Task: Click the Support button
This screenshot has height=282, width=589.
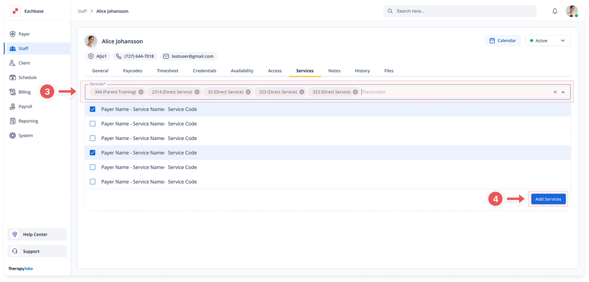Action: point(37,251)
